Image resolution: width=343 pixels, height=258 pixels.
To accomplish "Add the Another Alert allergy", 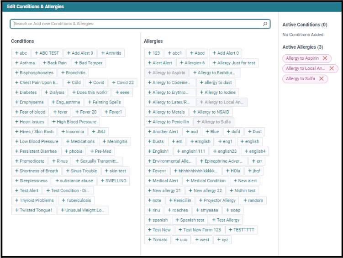I will (163, 132).
